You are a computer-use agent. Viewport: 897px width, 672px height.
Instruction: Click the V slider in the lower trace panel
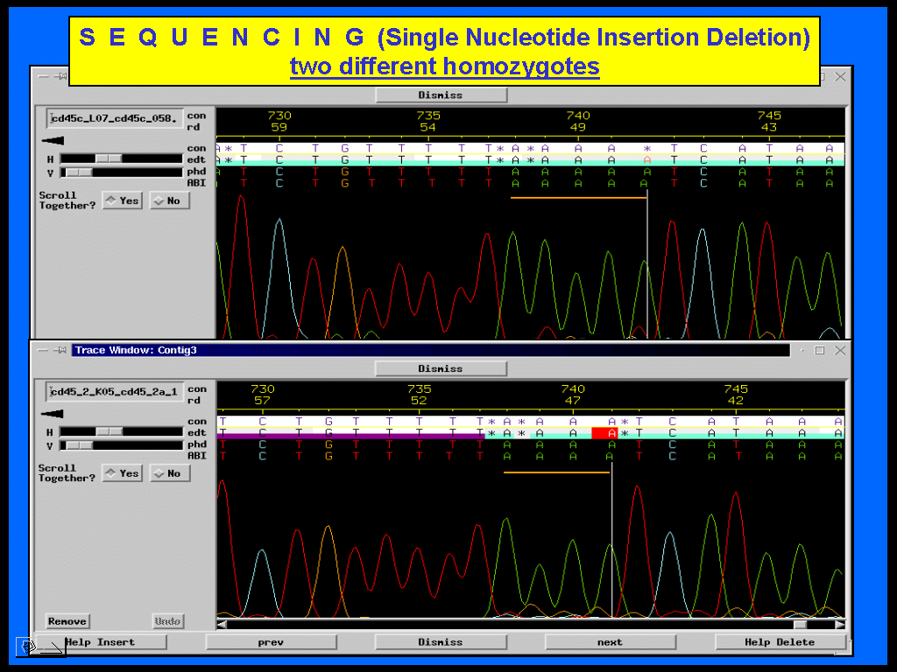click(x=79, y=444)
